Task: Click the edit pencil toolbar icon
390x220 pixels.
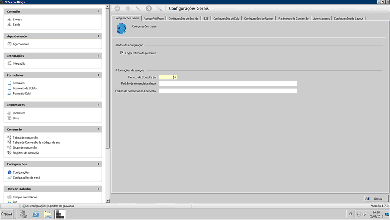Action: [x=138, y=8]
